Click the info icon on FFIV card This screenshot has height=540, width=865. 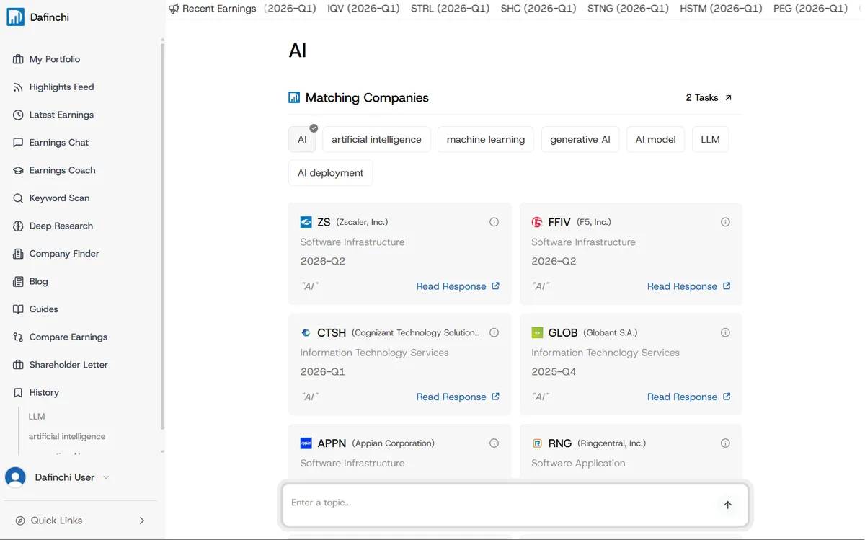point(725,222)
